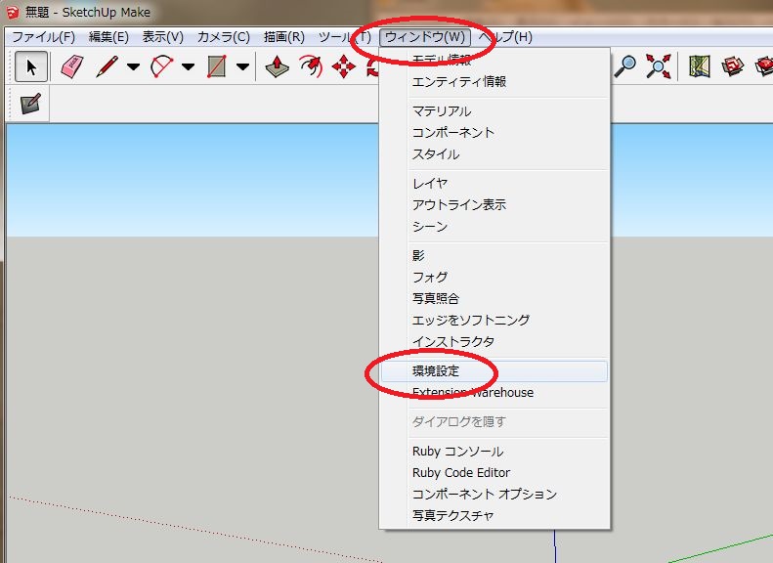This screenshot has height=563, width=773.
Task: Choose コンポーネント オプション from the menu
Action: pos(494,494)
